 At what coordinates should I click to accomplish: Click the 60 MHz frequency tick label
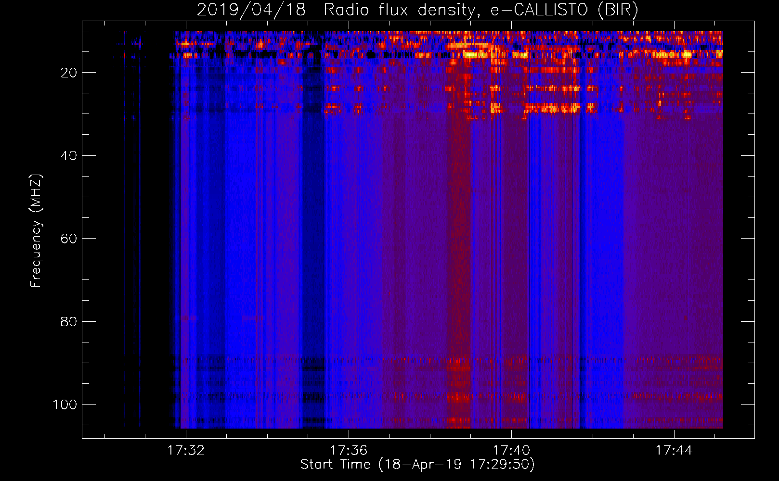click(69, 239)
